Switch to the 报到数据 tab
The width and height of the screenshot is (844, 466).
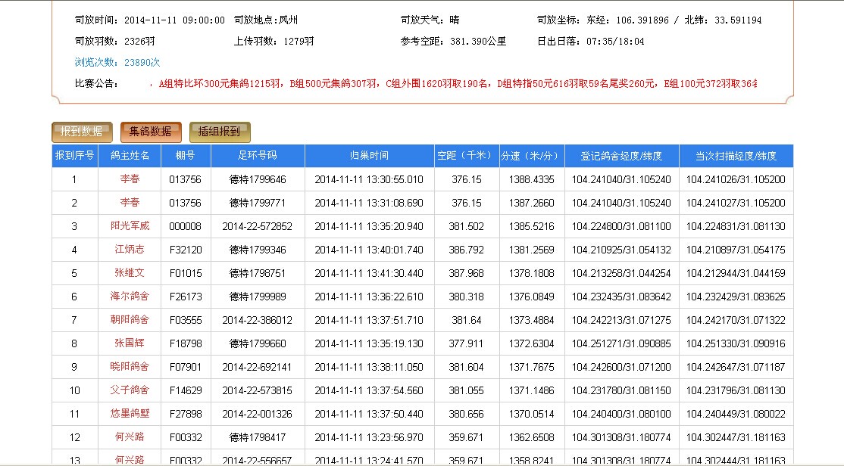[82, 132]
